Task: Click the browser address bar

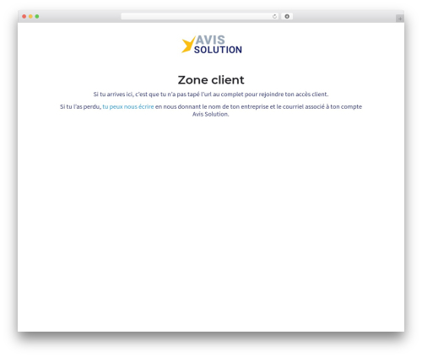Action: pyautogui.click(x=200, y=16)
